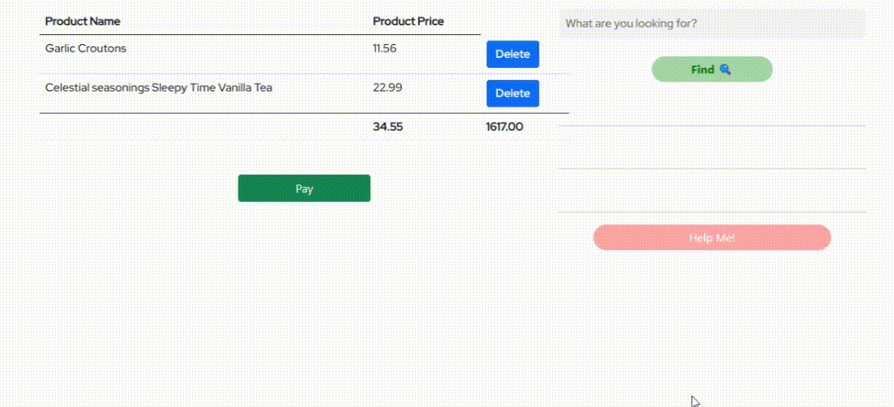Click the magnifier icon in Find button
894x407 pixels.
click(725, 69)
